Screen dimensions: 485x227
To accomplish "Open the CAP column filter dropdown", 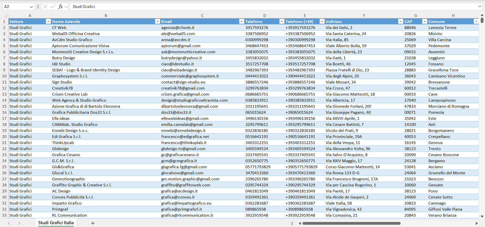I will 425,22.
